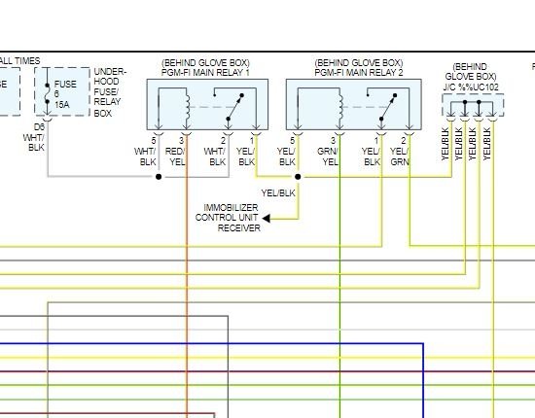535x418 pixels.
Task: Click the J/C %%UC102 connector label
Action: 471,87
